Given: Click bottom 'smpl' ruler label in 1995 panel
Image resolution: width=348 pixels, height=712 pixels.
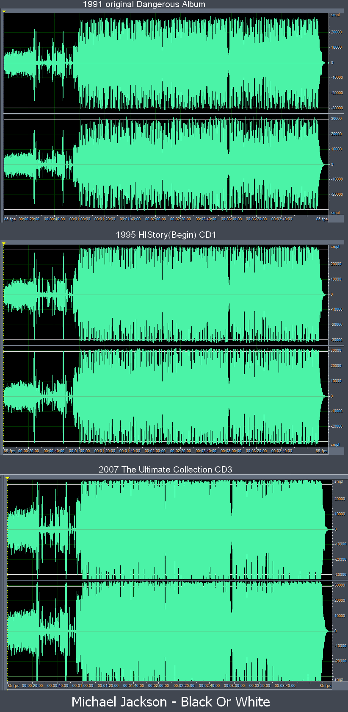Looking at the screenshot, I should pyautogui.click(x=335, y=445).
